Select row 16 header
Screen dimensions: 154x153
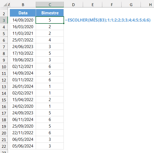point(4,107)
